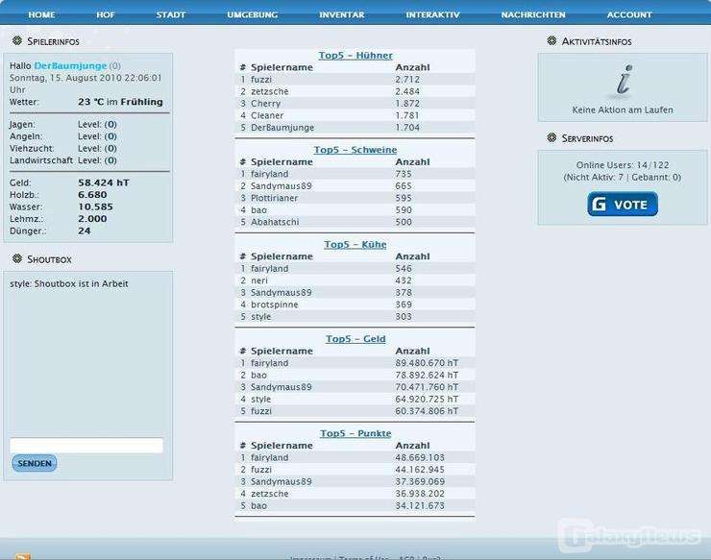Open the Hof menu

(x=106, y=15)
